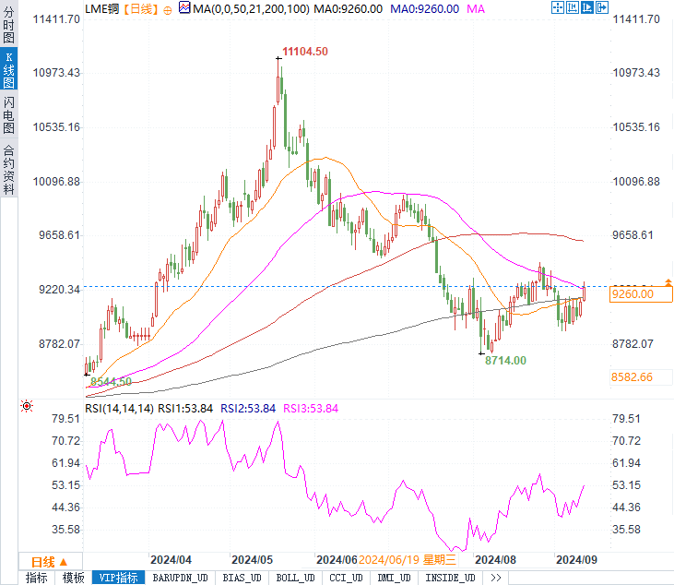Choose the INSIDE_UD indicator
Screen dimensions: 674x585
[x=451, y=578]
